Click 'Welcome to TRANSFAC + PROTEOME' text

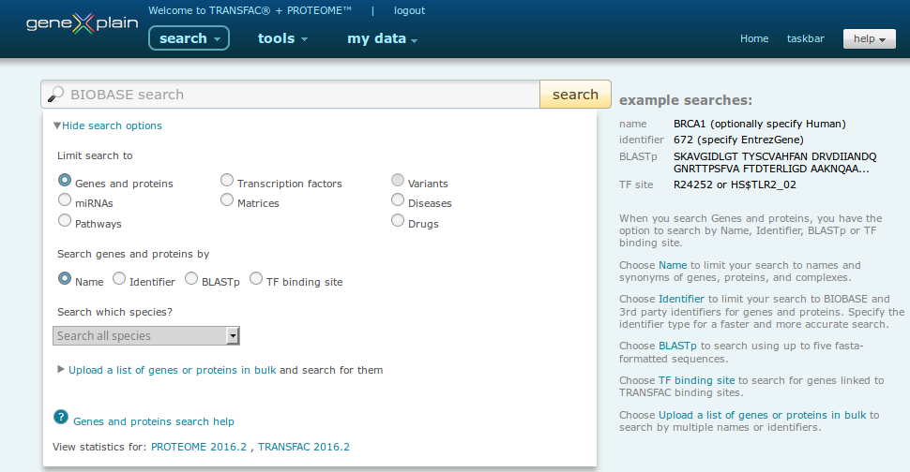(250, 10)
